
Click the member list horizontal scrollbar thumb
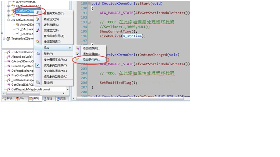coord(23,93)
